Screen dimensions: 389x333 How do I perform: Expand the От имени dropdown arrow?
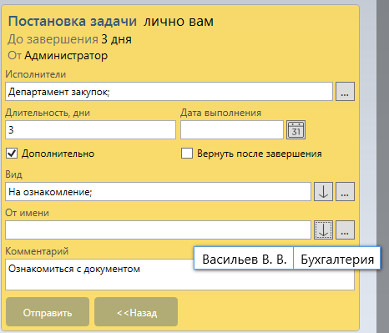pos(323,230)
